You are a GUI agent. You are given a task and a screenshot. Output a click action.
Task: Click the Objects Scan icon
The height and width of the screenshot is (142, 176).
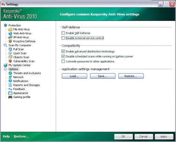coord(10,57)
